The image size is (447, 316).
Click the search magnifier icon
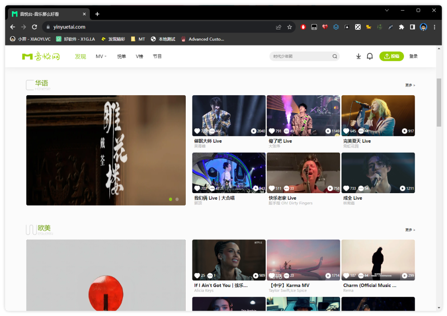tap(335, 56)
